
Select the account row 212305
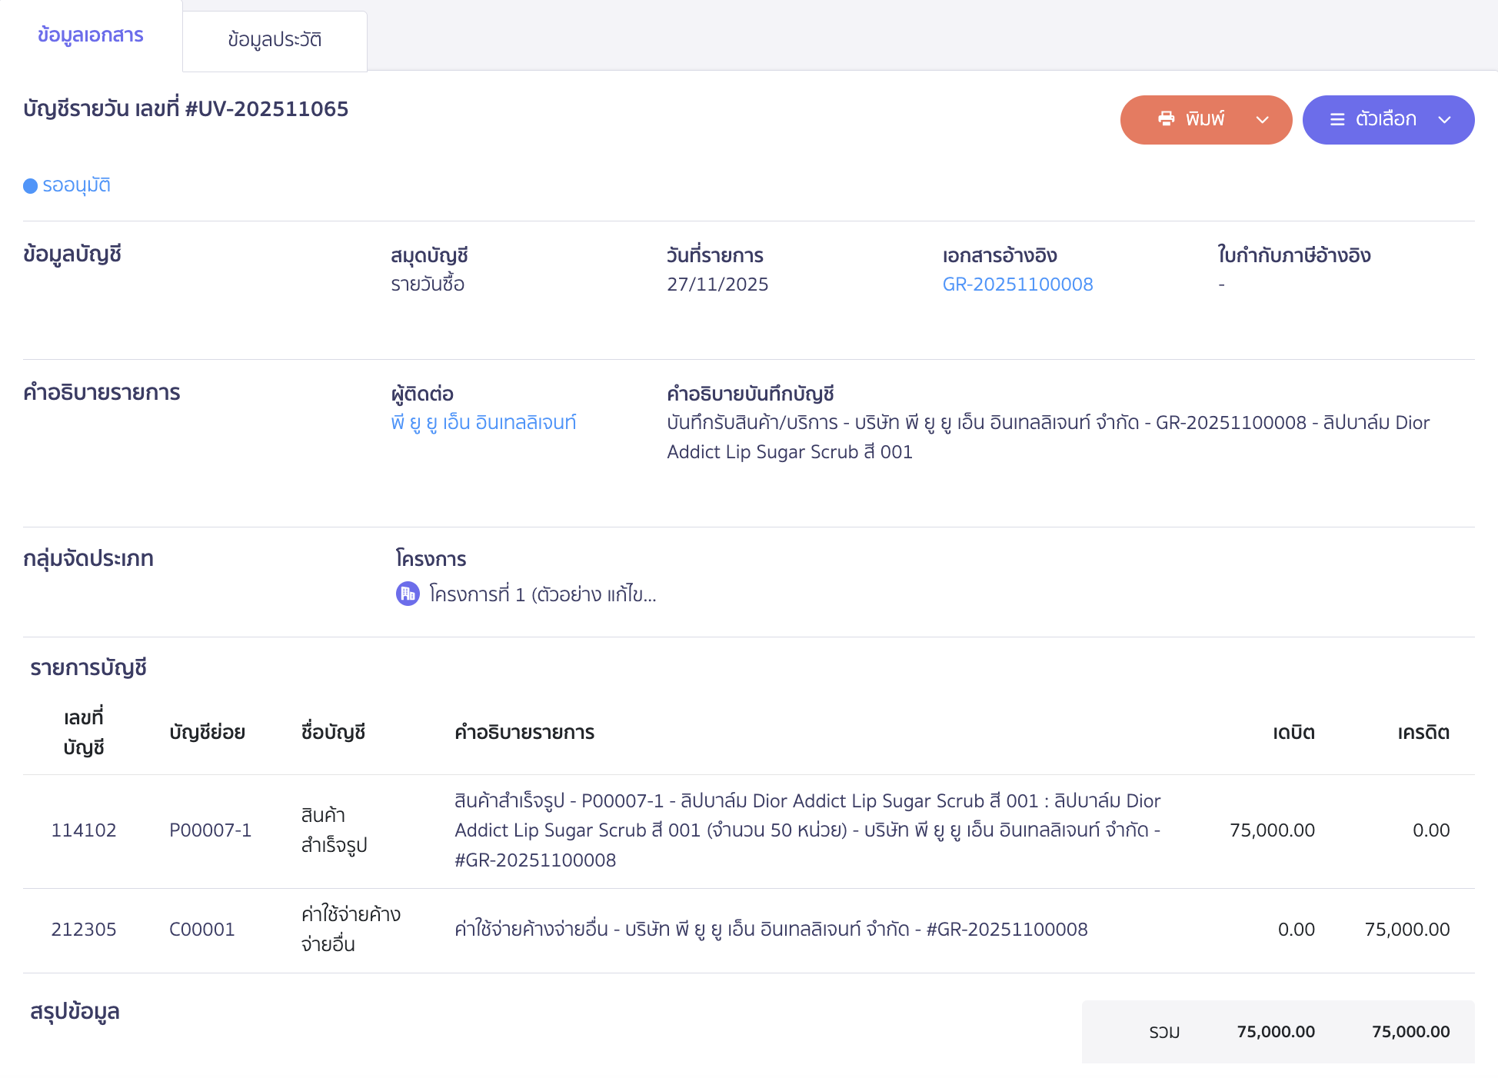click(x=83, y=930)
